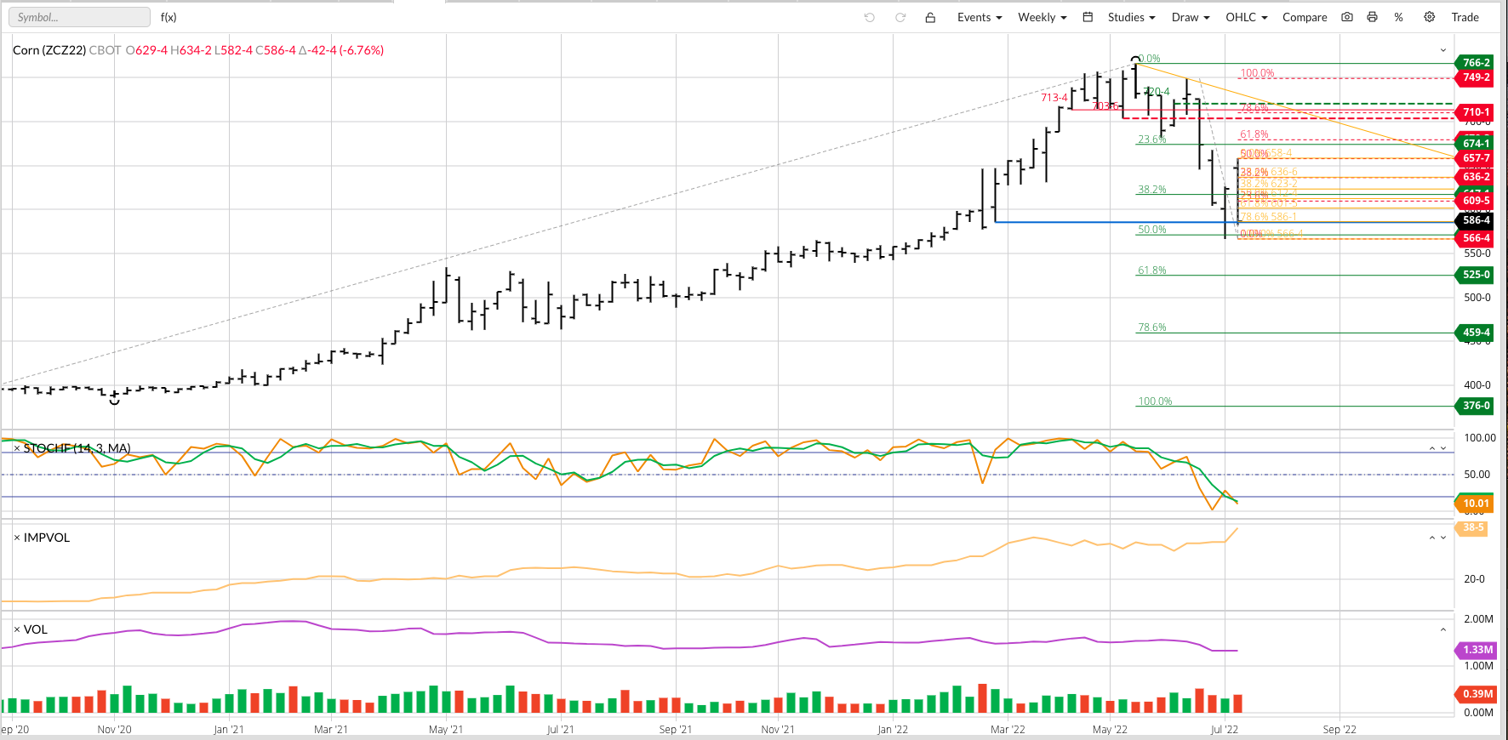1508x740 pixels.
Task: Click the 10.01 stochastic value label
Action: (x=1475, y=504)
